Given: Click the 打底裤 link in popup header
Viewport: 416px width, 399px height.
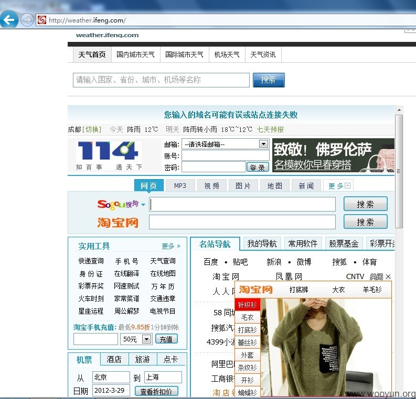Looking at the screenshot, I should point(298,290).
